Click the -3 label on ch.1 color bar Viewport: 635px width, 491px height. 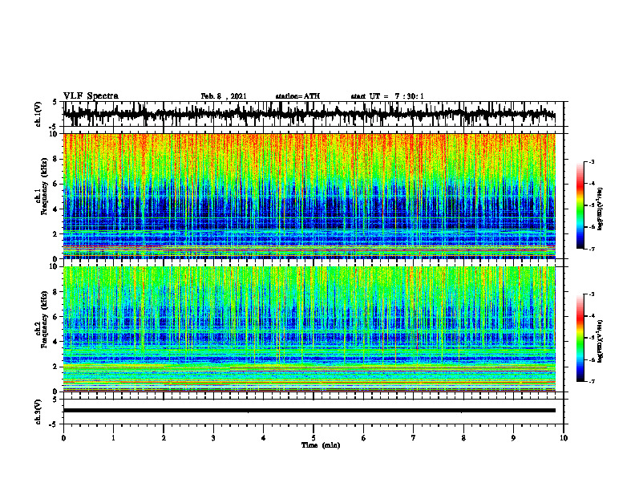pos(591,161)
